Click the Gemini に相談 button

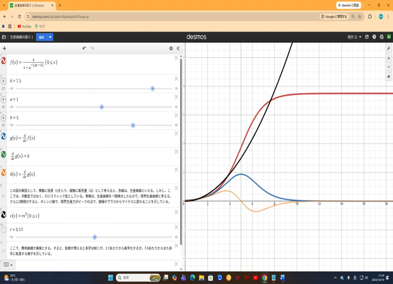[x=348, y=5]
